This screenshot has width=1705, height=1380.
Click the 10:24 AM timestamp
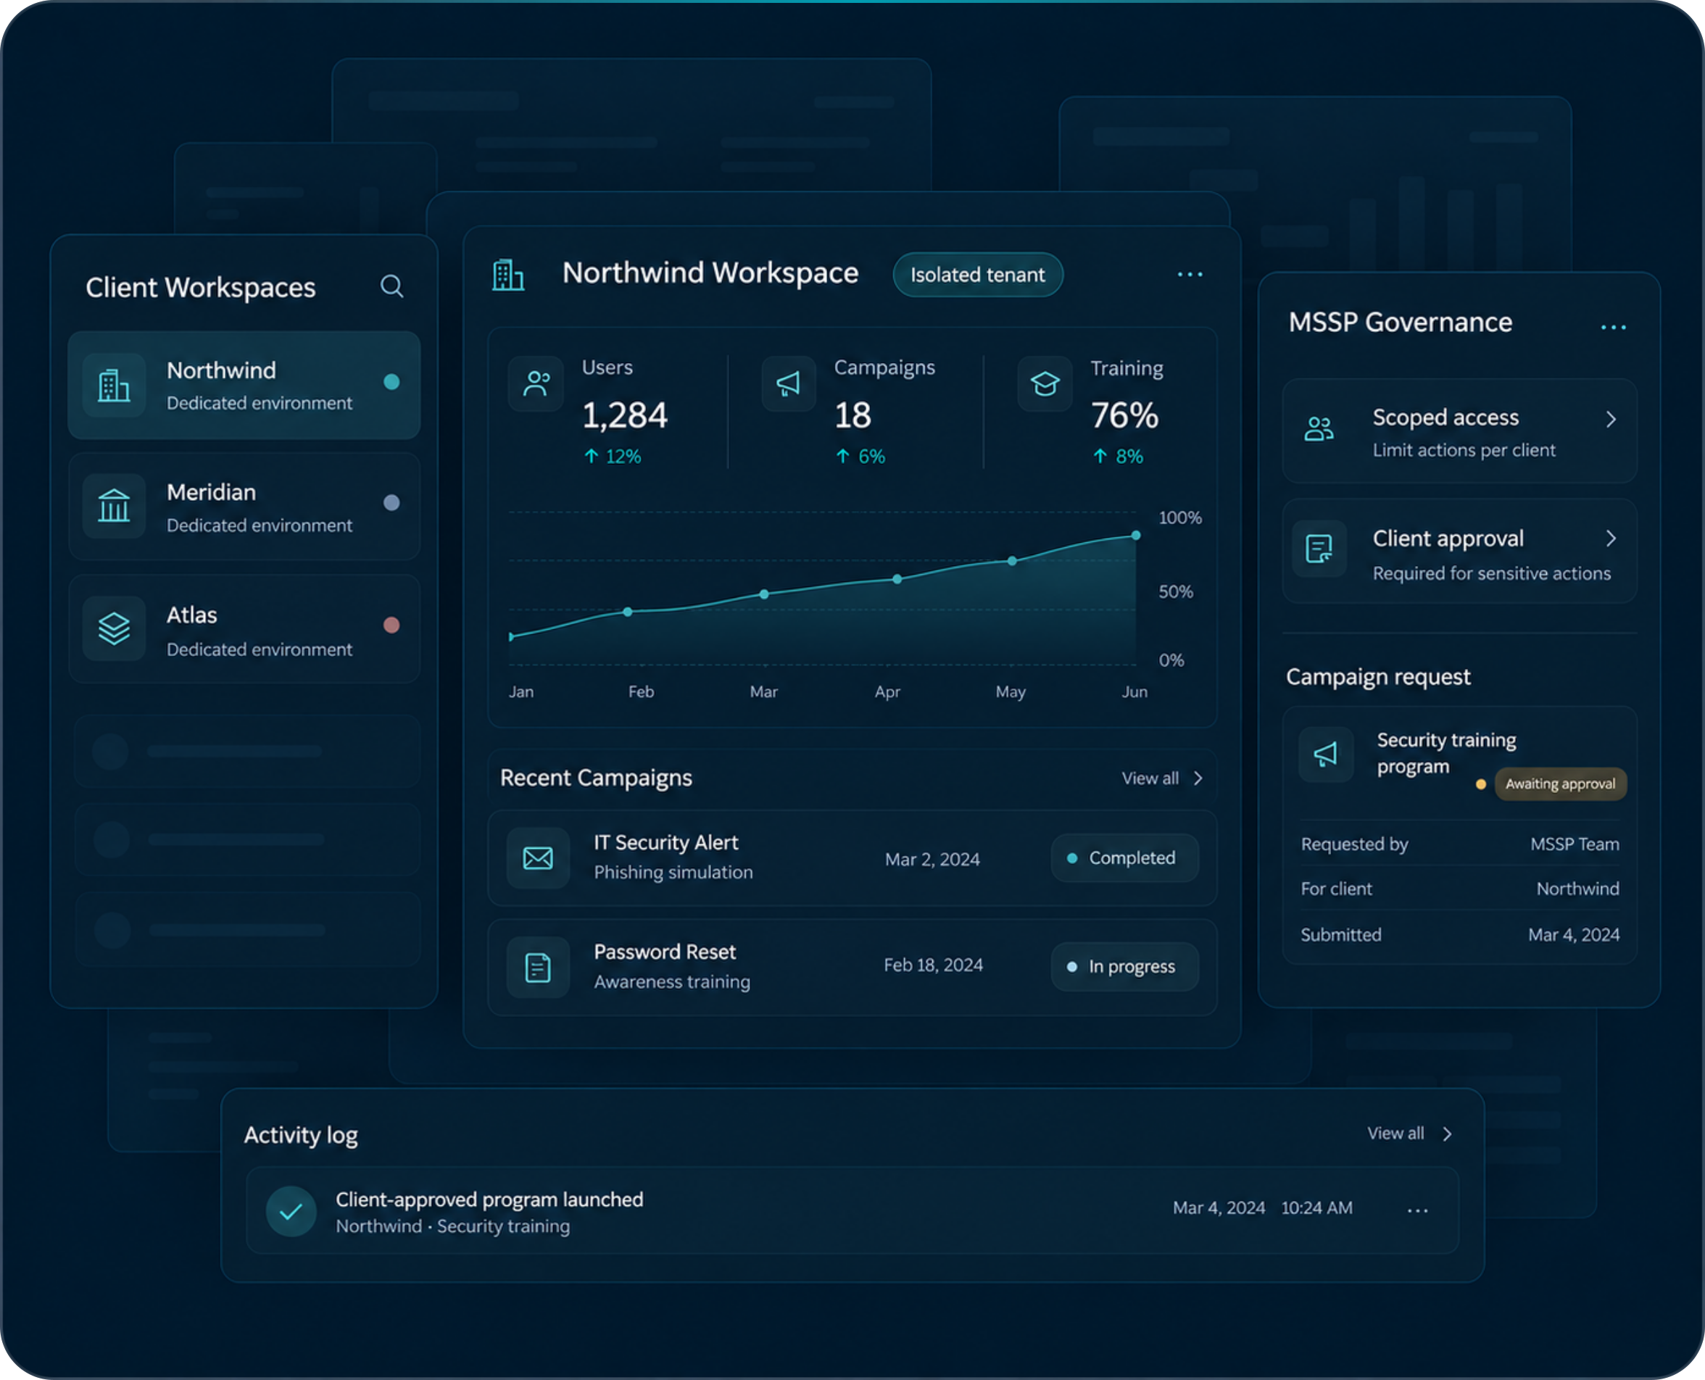[1316, 1208]
